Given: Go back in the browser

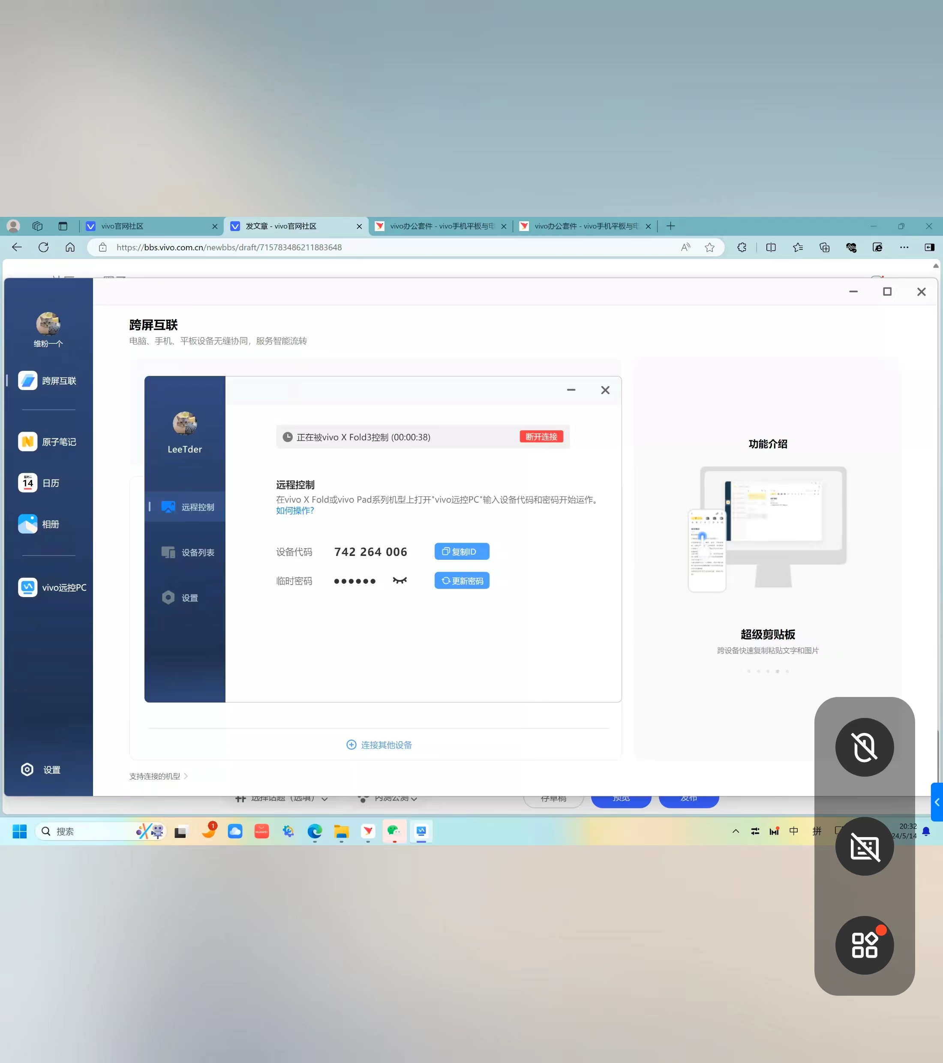Looking at the screenshot, I should pos(17,247).
